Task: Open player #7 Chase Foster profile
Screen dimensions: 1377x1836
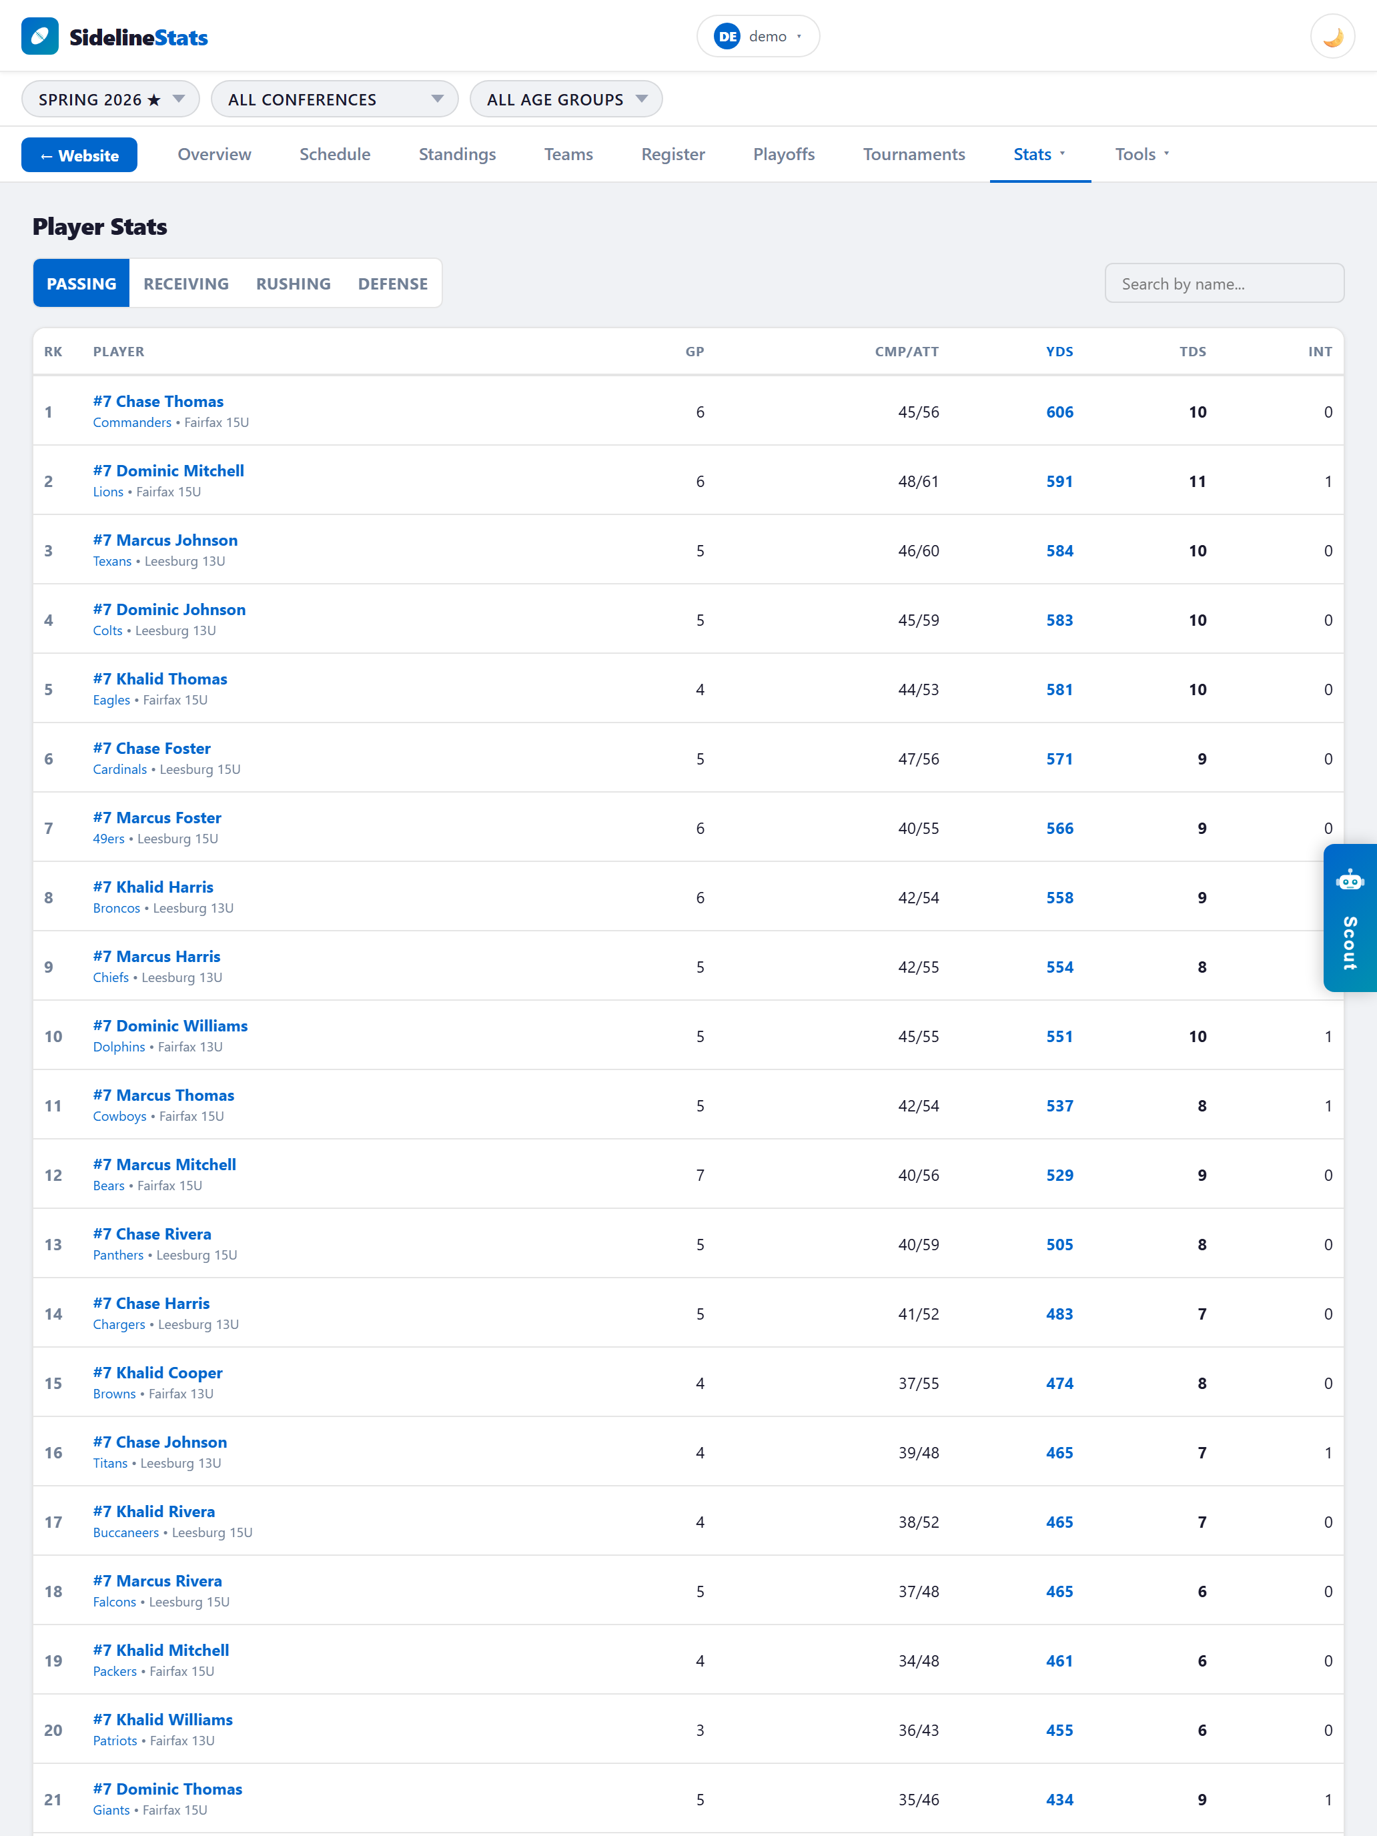Action: 152,749
